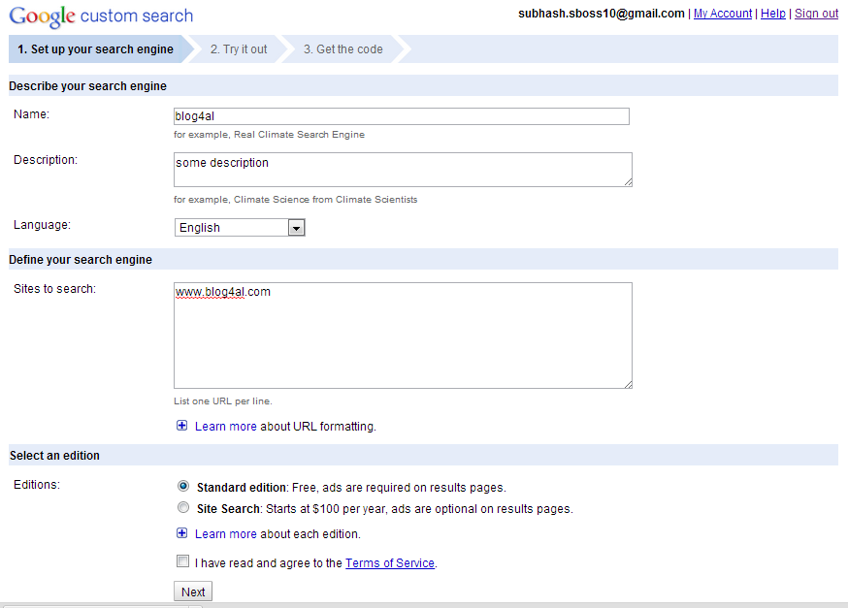Open the Help link

click(773, 14)
